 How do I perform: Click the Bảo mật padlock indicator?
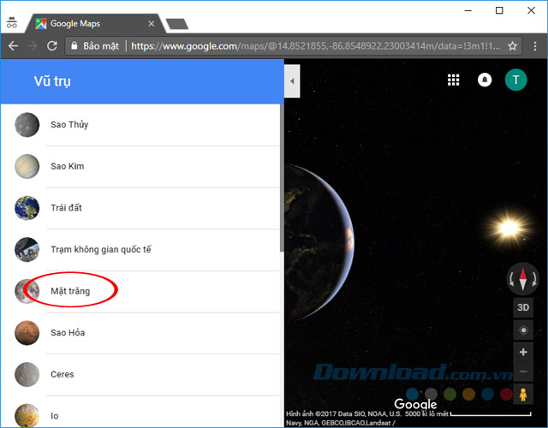[95, 45]
